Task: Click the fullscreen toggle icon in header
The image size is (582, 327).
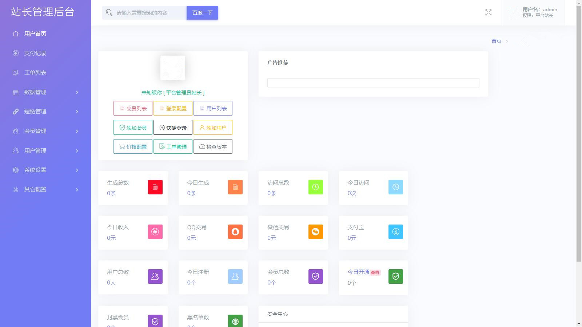Action: tap(488, 13)
